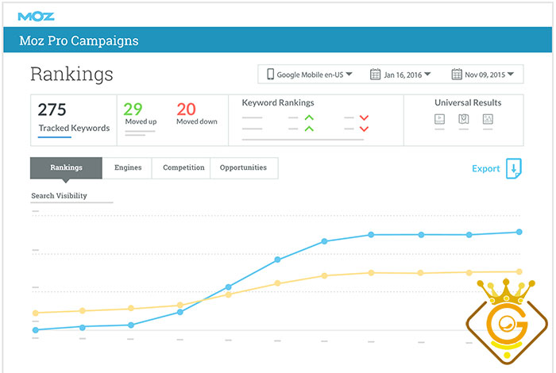The height and width of the screenshot is (373, 556).
Task: Click the calendar icon beside Jan 16, 2016
Action: pyautogui.click(x=375, y=74)
